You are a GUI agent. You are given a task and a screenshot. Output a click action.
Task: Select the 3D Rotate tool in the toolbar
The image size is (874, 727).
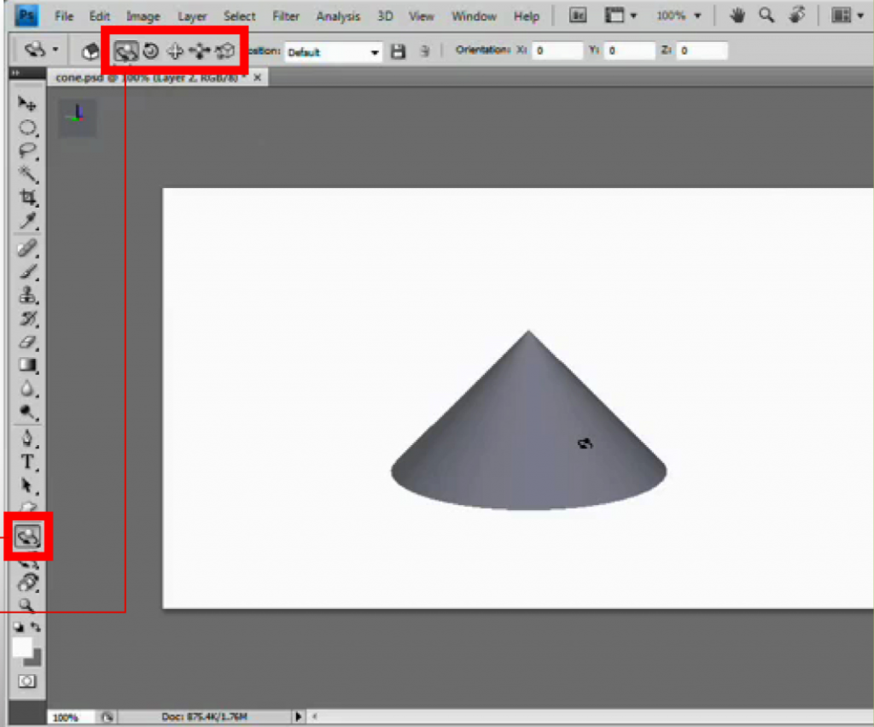coord(27,536)
